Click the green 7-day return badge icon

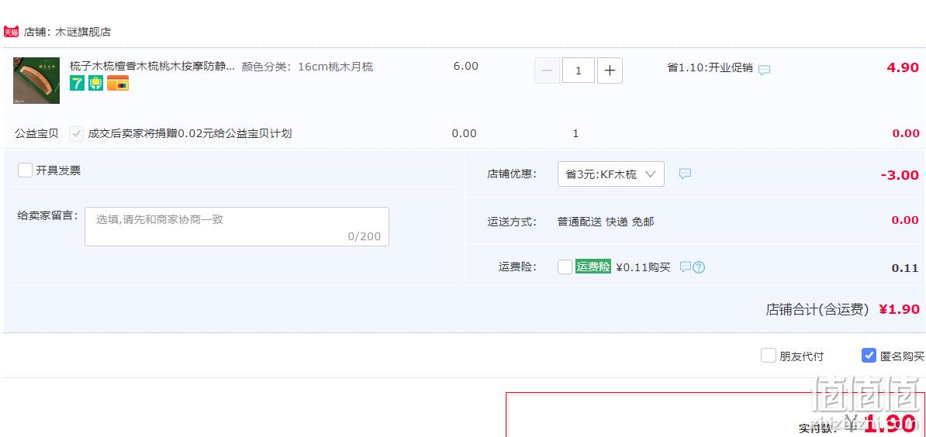coord(77,83)
